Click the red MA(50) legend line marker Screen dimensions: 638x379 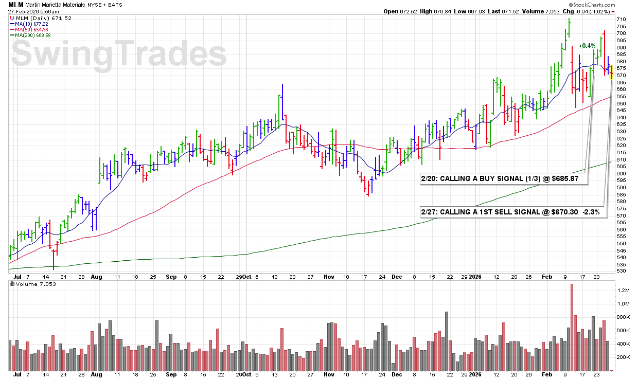click(x=11, y=30)
